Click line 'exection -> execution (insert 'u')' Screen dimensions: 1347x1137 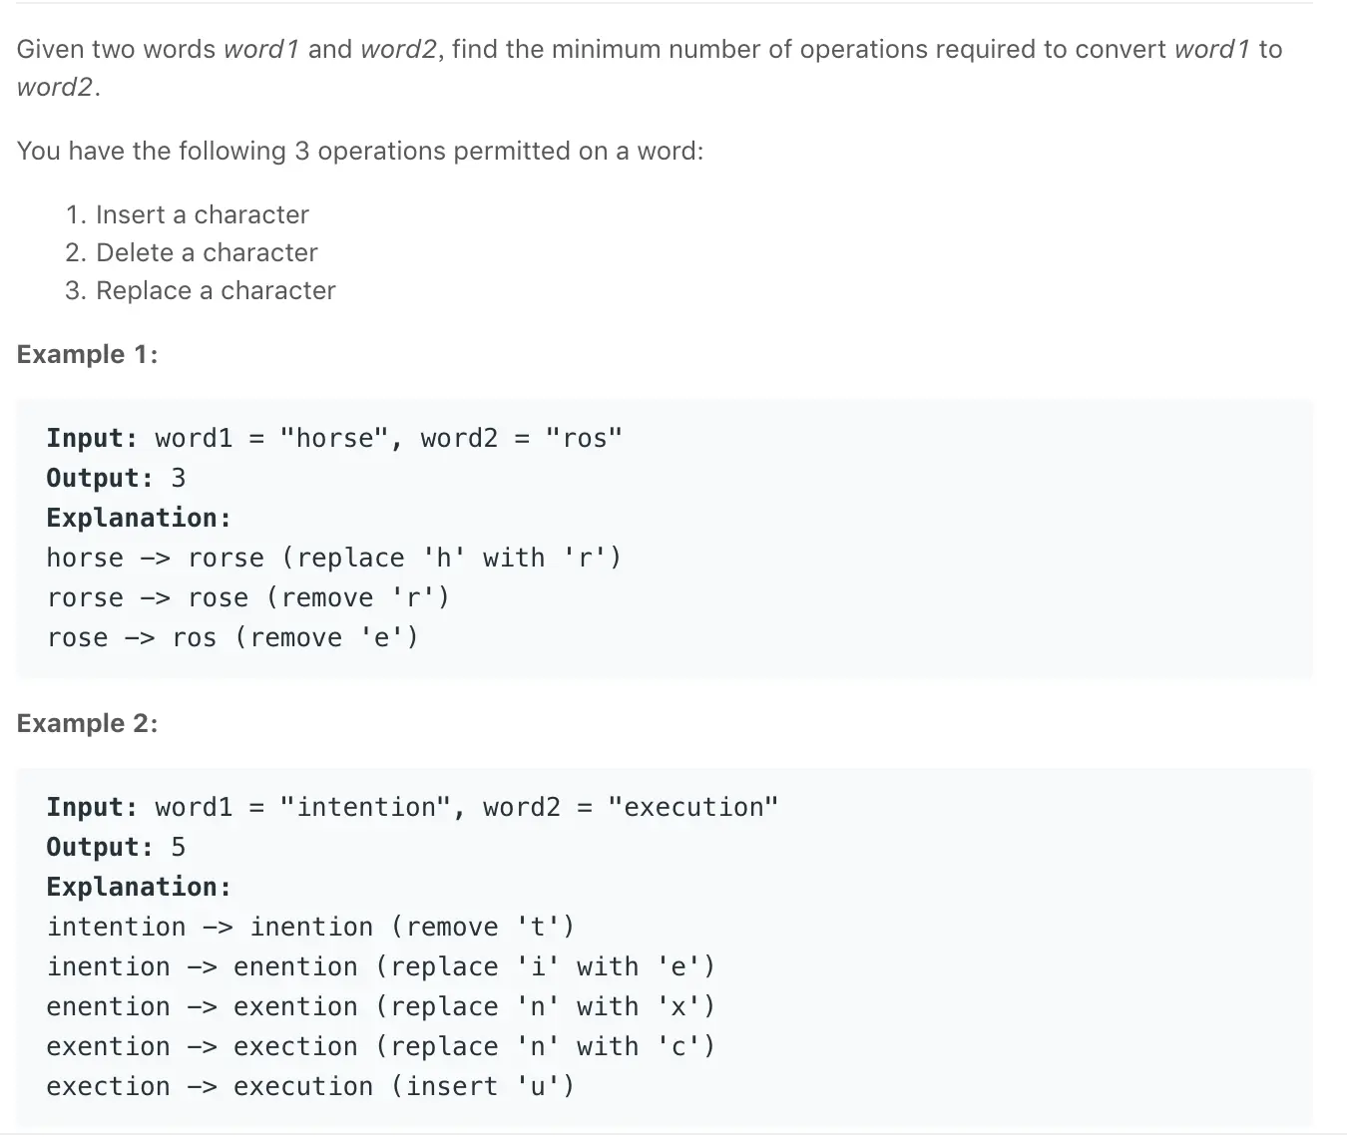click(x=311, y=1086)
